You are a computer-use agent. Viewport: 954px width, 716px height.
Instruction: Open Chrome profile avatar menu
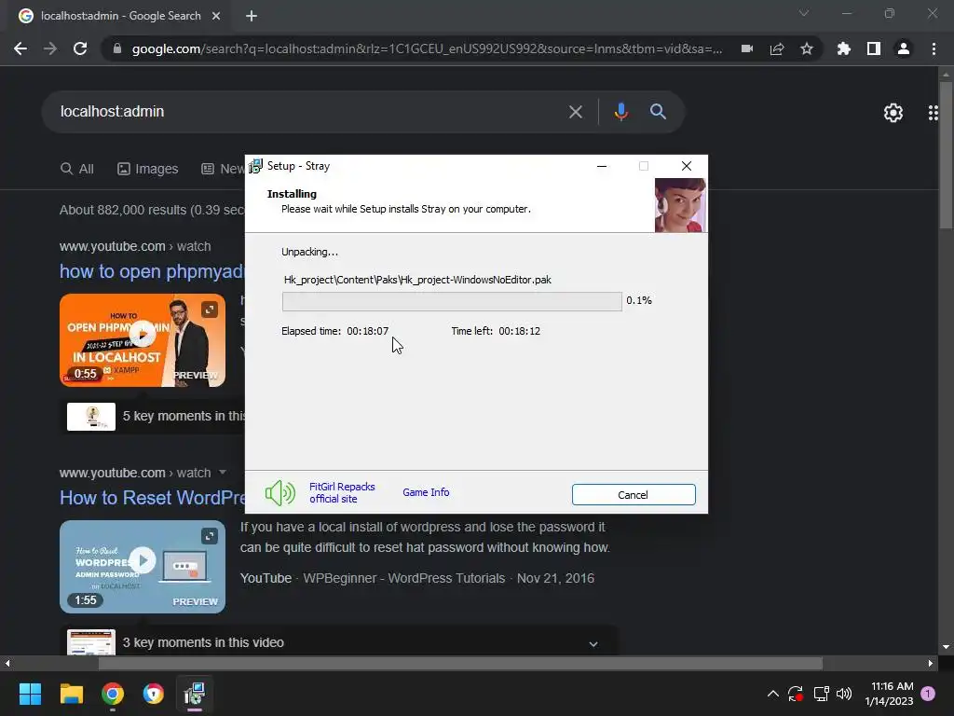[x=904, y=48]
